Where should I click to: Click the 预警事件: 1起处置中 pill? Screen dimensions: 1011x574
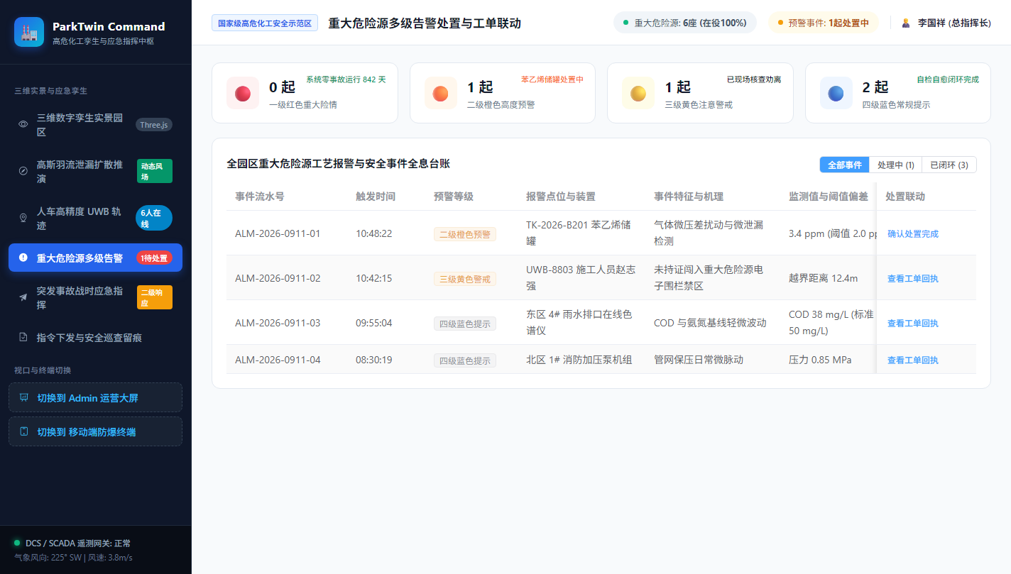824,23
